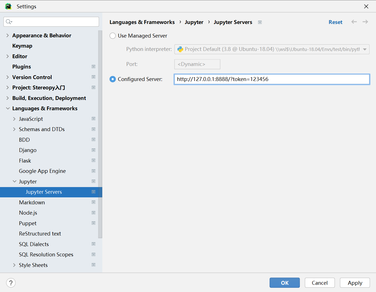Image resolution: width=376 pixels, height=292 pixels.
Task: Click the settings tree scrollbar
Action: (x=100, y=134)
